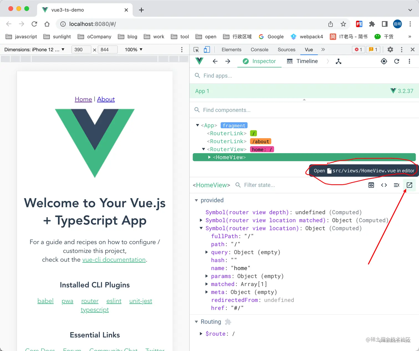Open the Chrome three-dot menu
This screenshot has width=419, height=351.
click(410, 24)
